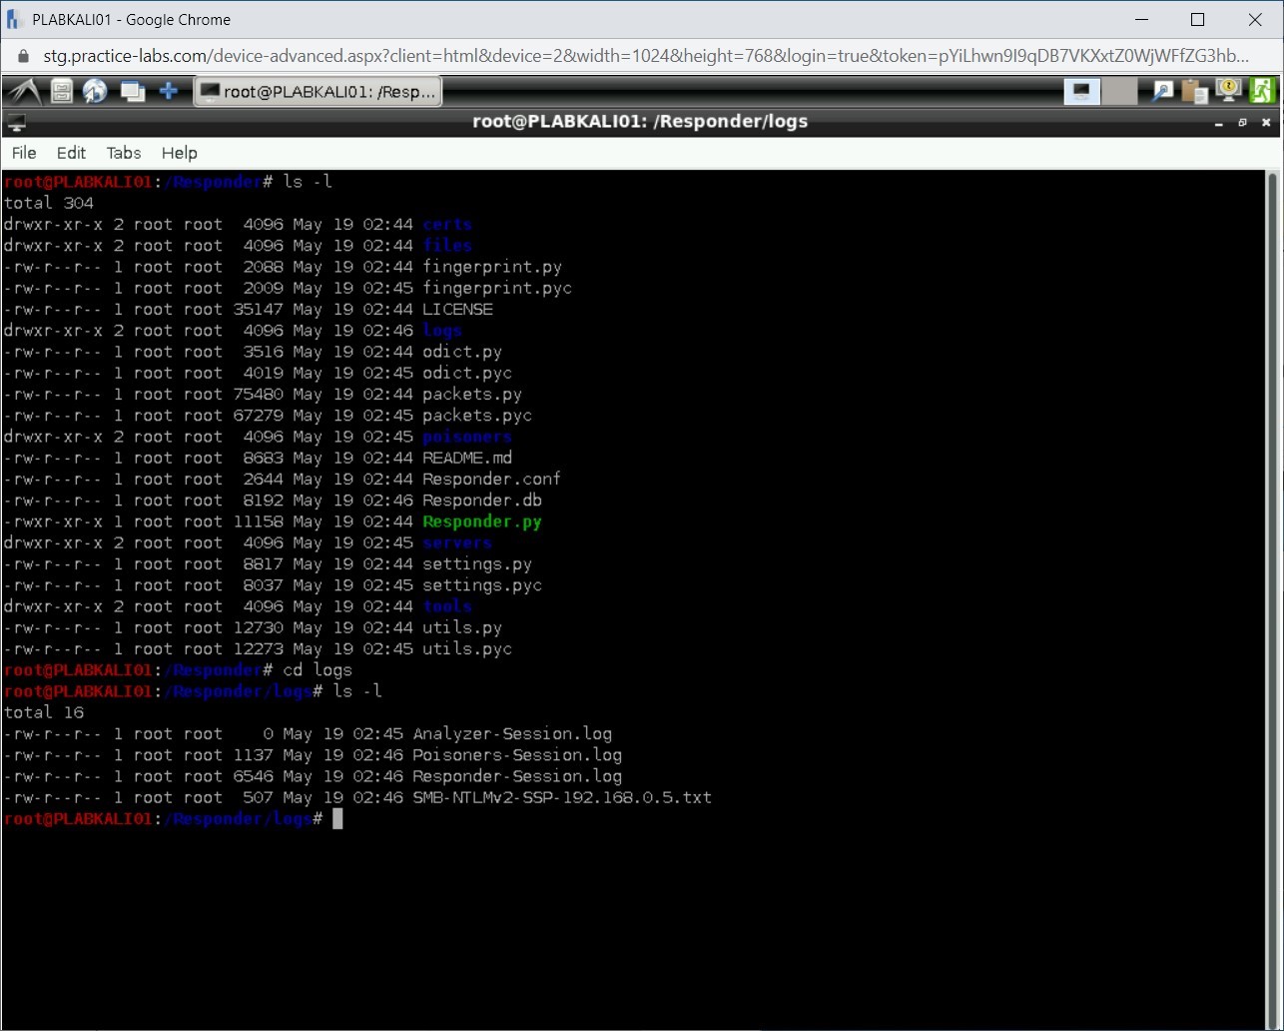Click the workspace switcher panel icon
Viewport: 1284px width, 1031px height.
point(131,91)
